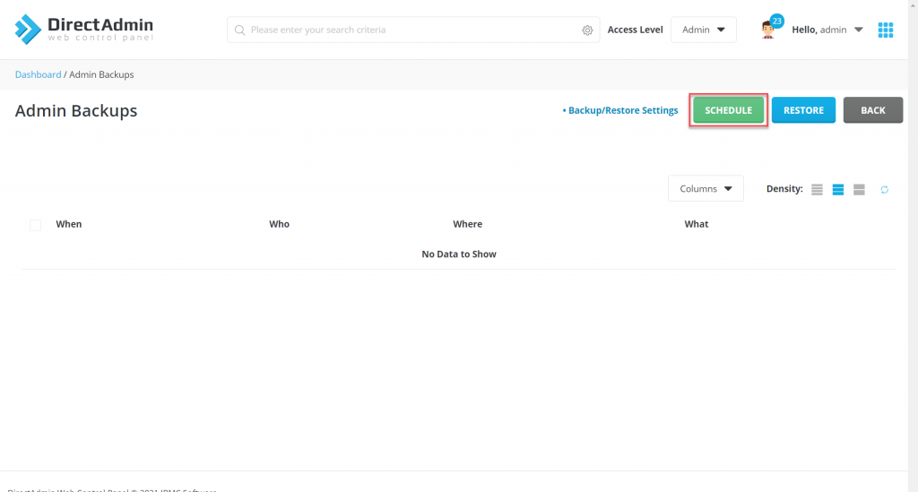Open the admin avatar notifications

[767, 30]
